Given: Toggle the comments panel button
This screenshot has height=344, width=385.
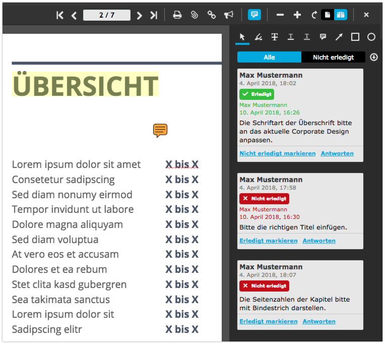Looking at the screenshot, I should pyautogui.click(x=254, y=15).
